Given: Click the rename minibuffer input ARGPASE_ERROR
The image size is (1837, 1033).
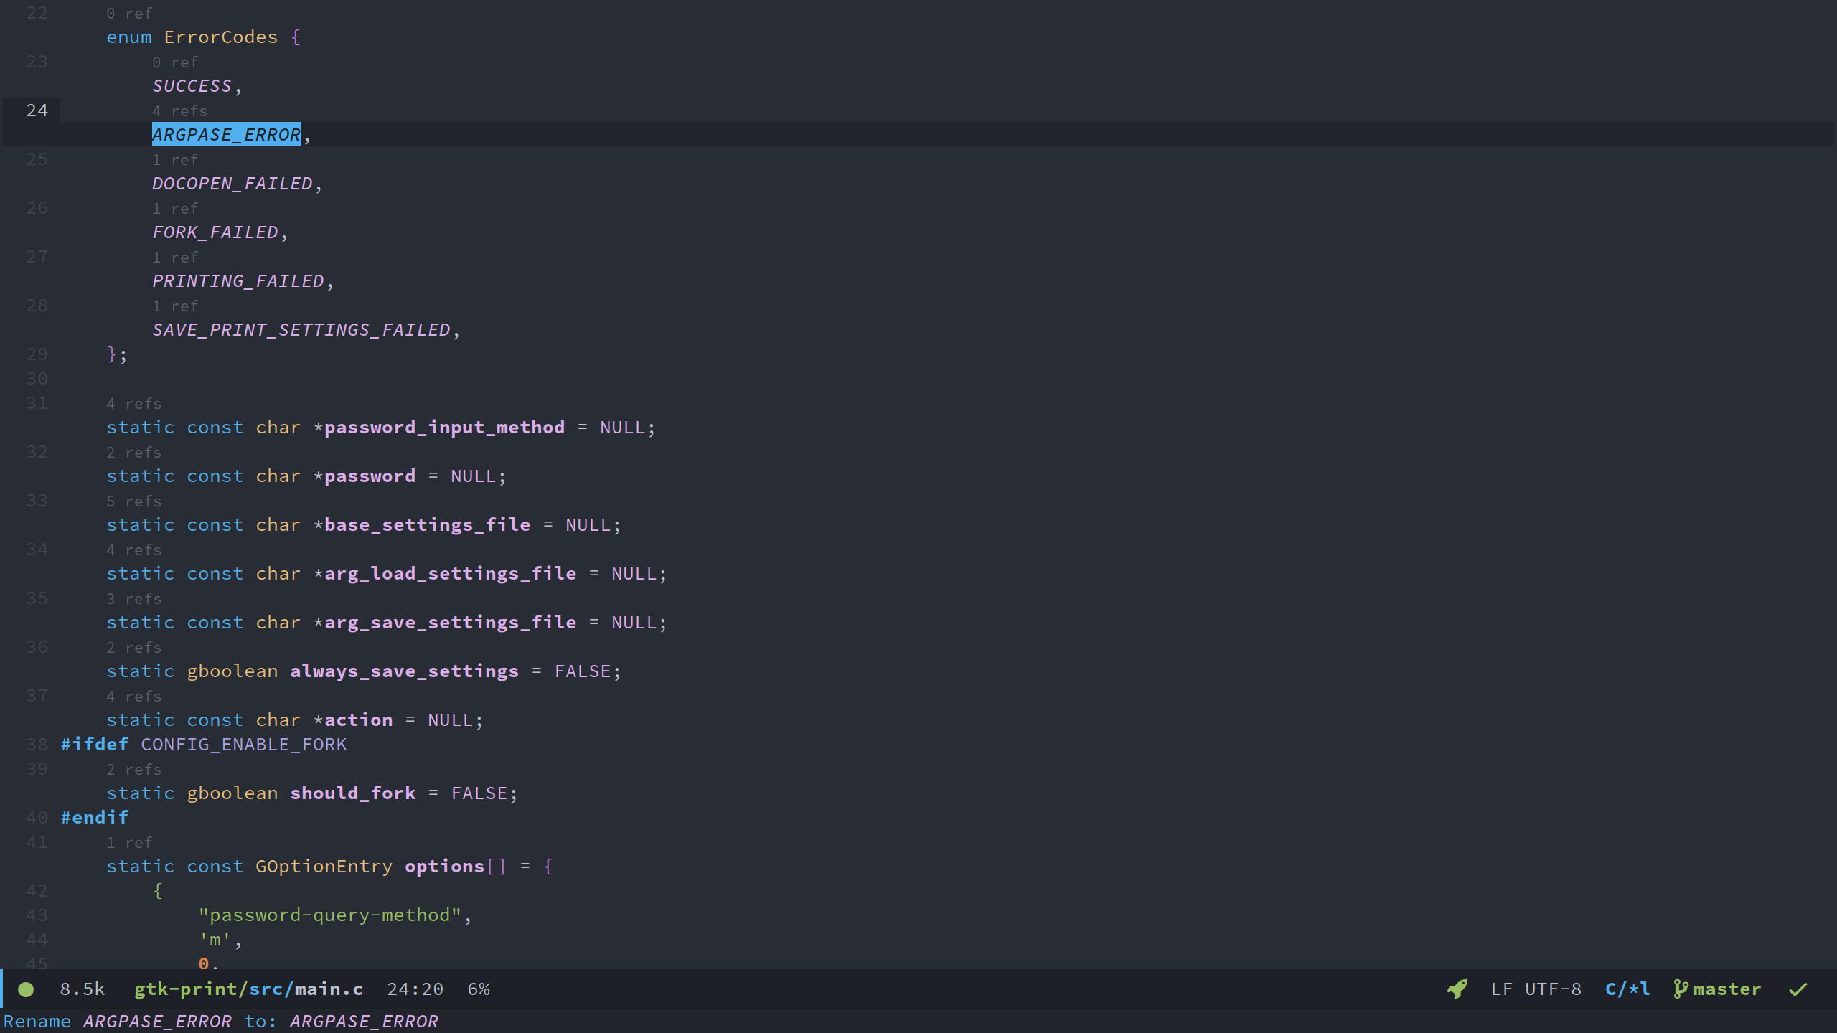Looking at the screenshot, I should [364, 1021].
